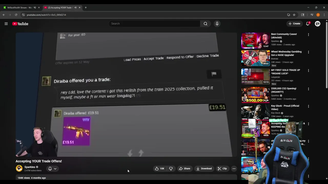
Task: Close the MrBackPackN Stream tab
Action: [39, 7]
